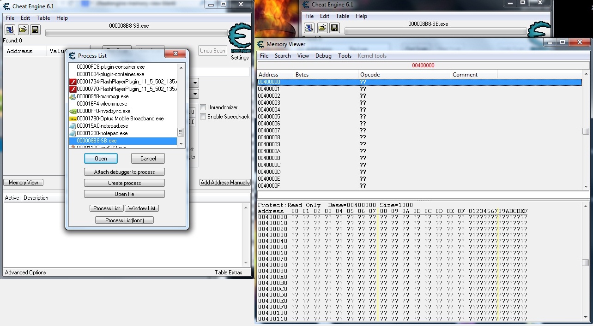Select the nvxdsync.exe process icon
The height and width of the screenshot is (326, 593).
point(73,111)
